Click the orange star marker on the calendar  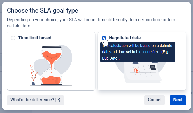(137, 70)
